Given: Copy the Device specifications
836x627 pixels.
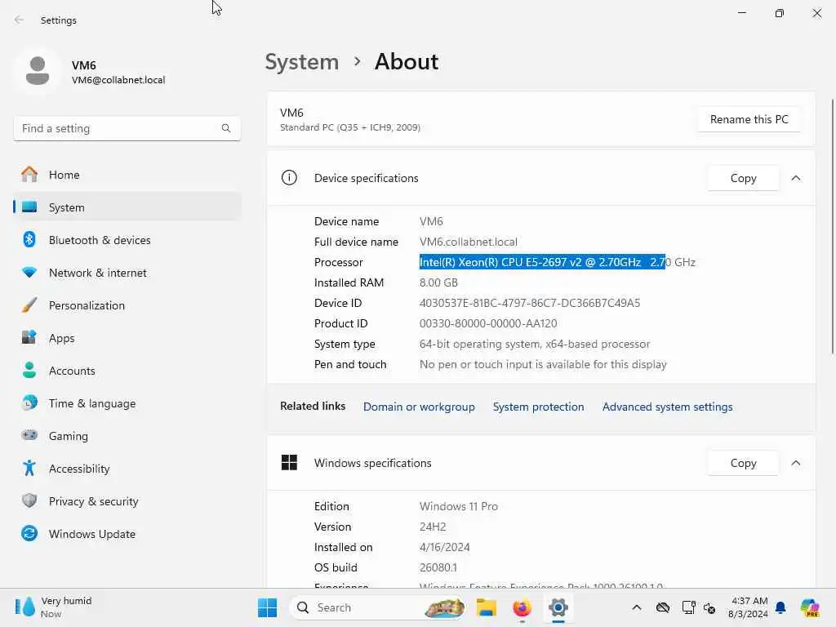Looking at the screenshot, I should (x=743, y=178).
